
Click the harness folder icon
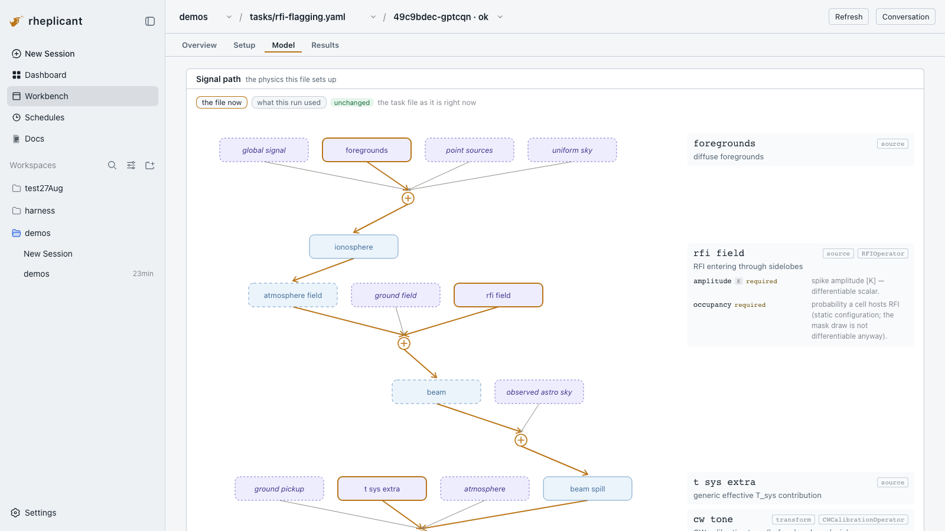17,211
